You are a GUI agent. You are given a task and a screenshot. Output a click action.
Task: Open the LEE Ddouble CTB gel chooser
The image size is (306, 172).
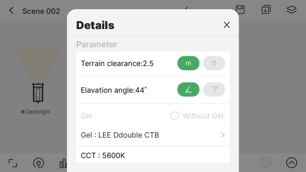(x=120, y=135)
